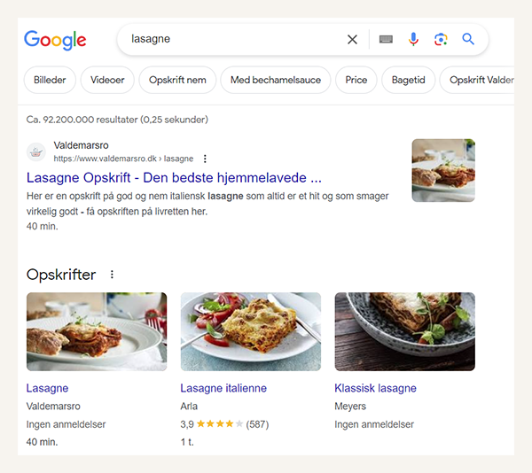Open the on-screen keyboard icon
Image resolution: width=532 pixels, height=473 pixels.
click(x=386, y=39)
